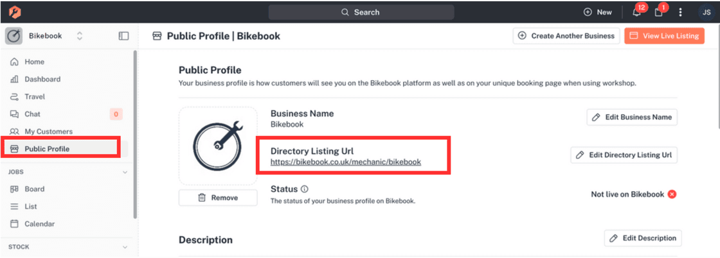Open Chat in the sidebar
This screenshot has width=720, height=258.
pyautogui.click(x=32, y=114)
